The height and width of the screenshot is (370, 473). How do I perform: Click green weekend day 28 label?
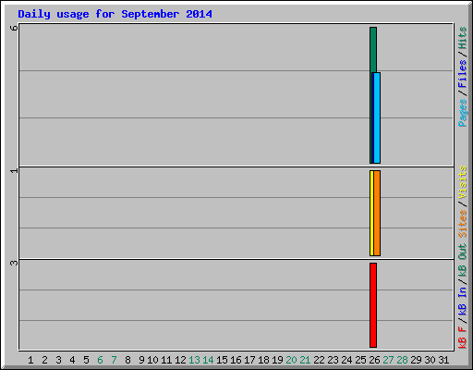click(x=402, y=360)
